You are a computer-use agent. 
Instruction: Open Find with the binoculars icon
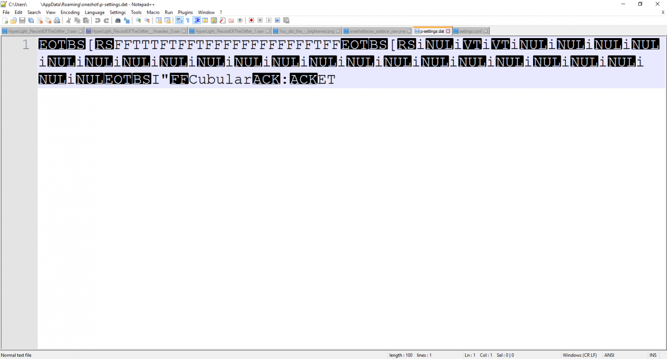pos(118,21)
